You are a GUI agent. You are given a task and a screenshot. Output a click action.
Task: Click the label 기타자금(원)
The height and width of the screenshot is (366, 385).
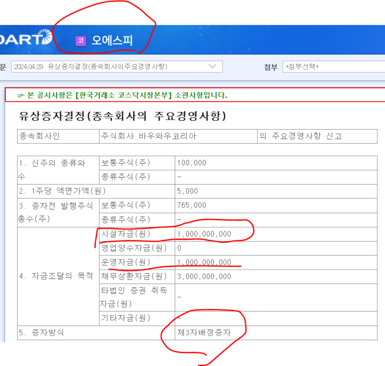(125, 318)
